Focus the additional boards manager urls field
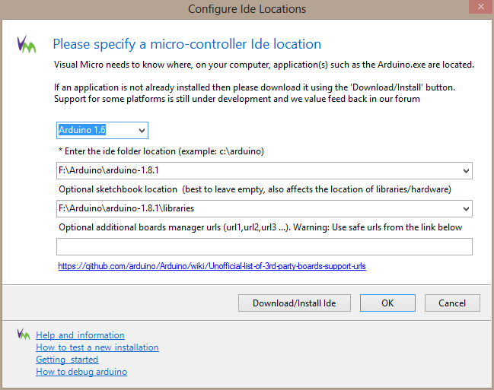Screen dimensions: 494x390 point(264,246)
